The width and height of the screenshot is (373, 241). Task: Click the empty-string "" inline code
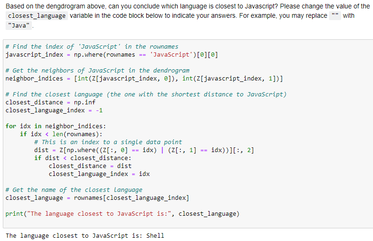[x=335, y=16]
